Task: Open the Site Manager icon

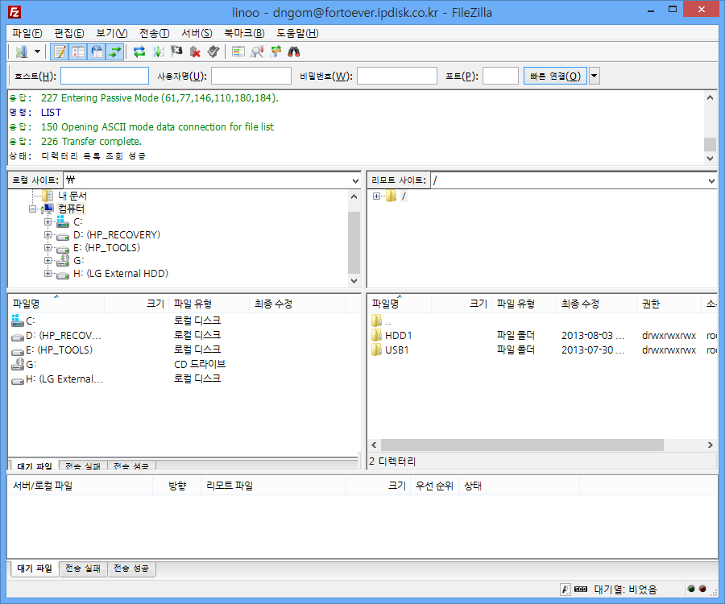Action: tap(21, 52)
